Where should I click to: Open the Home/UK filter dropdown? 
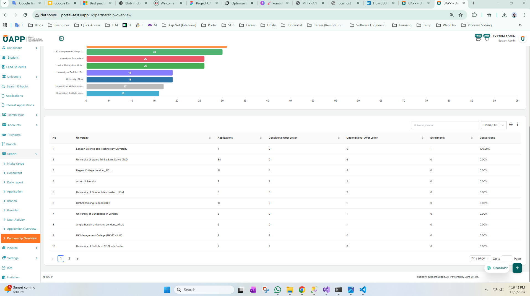click(494, 125)
